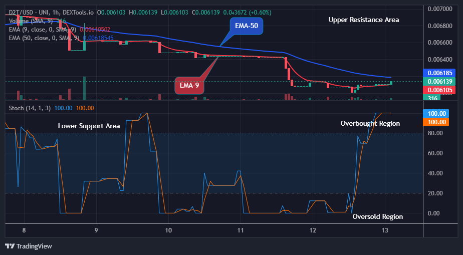The height and width of the screenshot is (255, 463).
Task: Click the 316 volume tag
Action: 431,98
